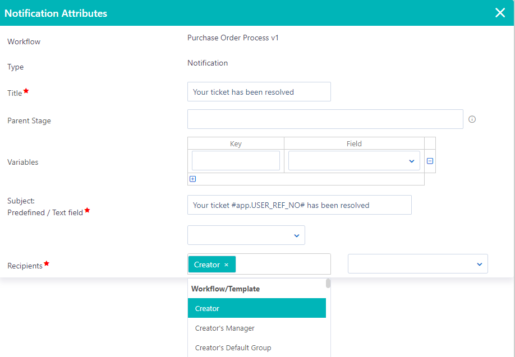Click the Recipients selection box
Image resolution: width=515 pixels, height=357 pixels.
click(281, 263)
